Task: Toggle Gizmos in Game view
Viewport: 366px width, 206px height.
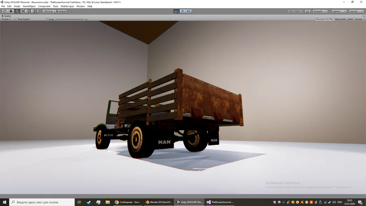Action: coord(359,19)
